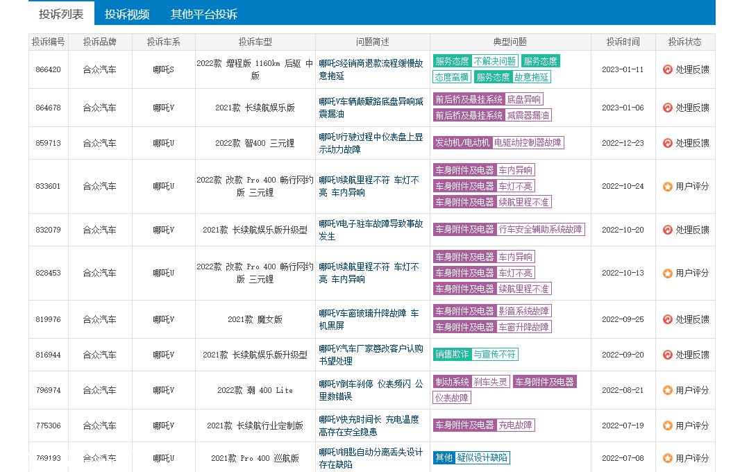Click the 车内异响 tag in row 833601

pyautogui.click(x=516, y=170)
